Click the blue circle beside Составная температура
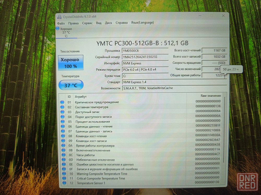 [x=62, y=107]
